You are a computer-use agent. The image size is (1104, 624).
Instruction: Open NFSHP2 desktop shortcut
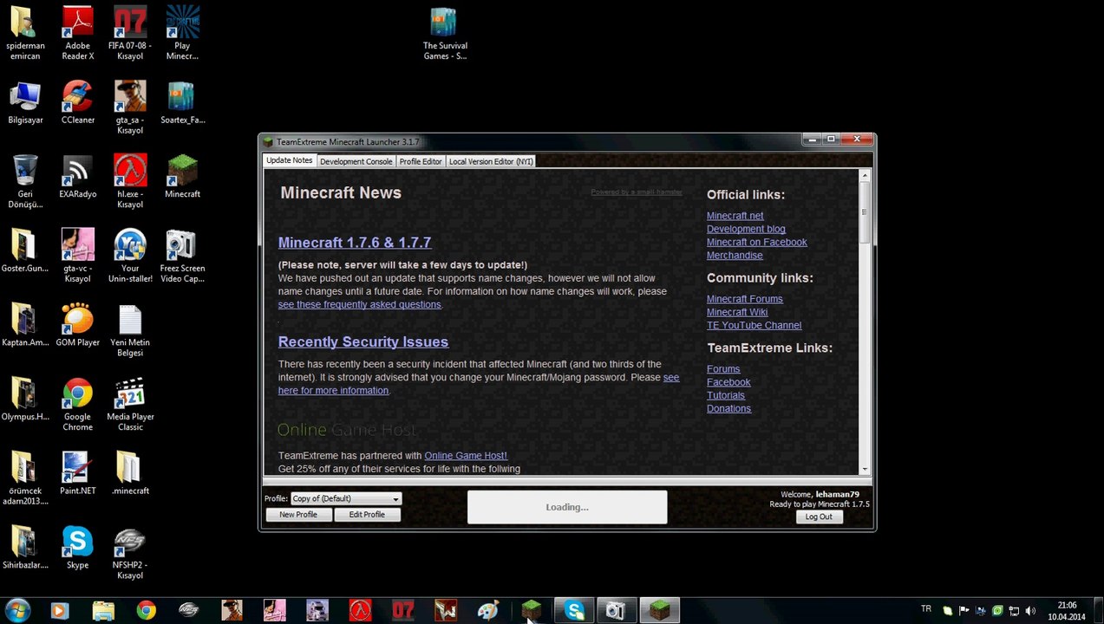(130, 552)
